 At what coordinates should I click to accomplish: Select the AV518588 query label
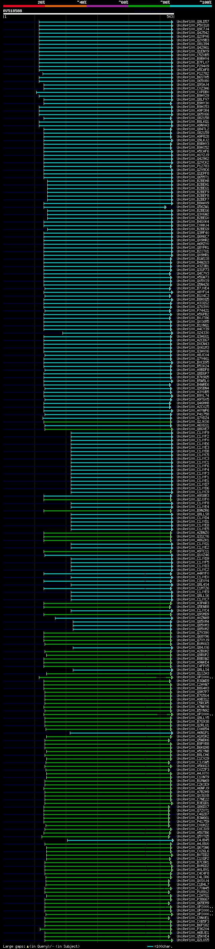tap(12, 11)
